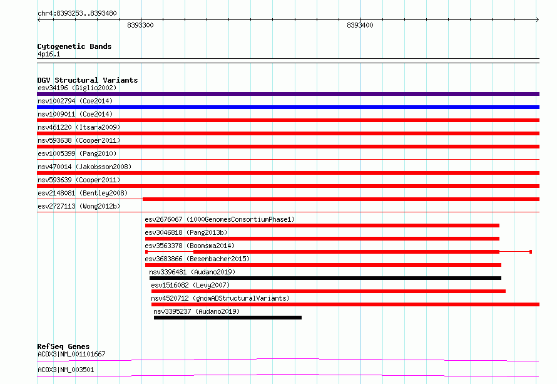Open ACOX3|NM_001101667 gene label

[x=71, y=354]
